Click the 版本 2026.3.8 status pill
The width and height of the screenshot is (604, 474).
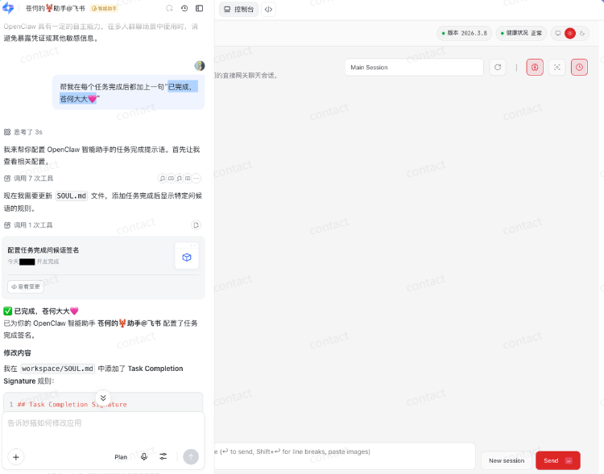[464, 33]
